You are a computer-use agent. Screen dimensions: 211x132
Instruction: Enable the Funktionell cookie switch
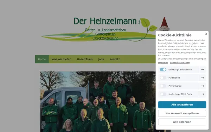(x=163, y=78)
